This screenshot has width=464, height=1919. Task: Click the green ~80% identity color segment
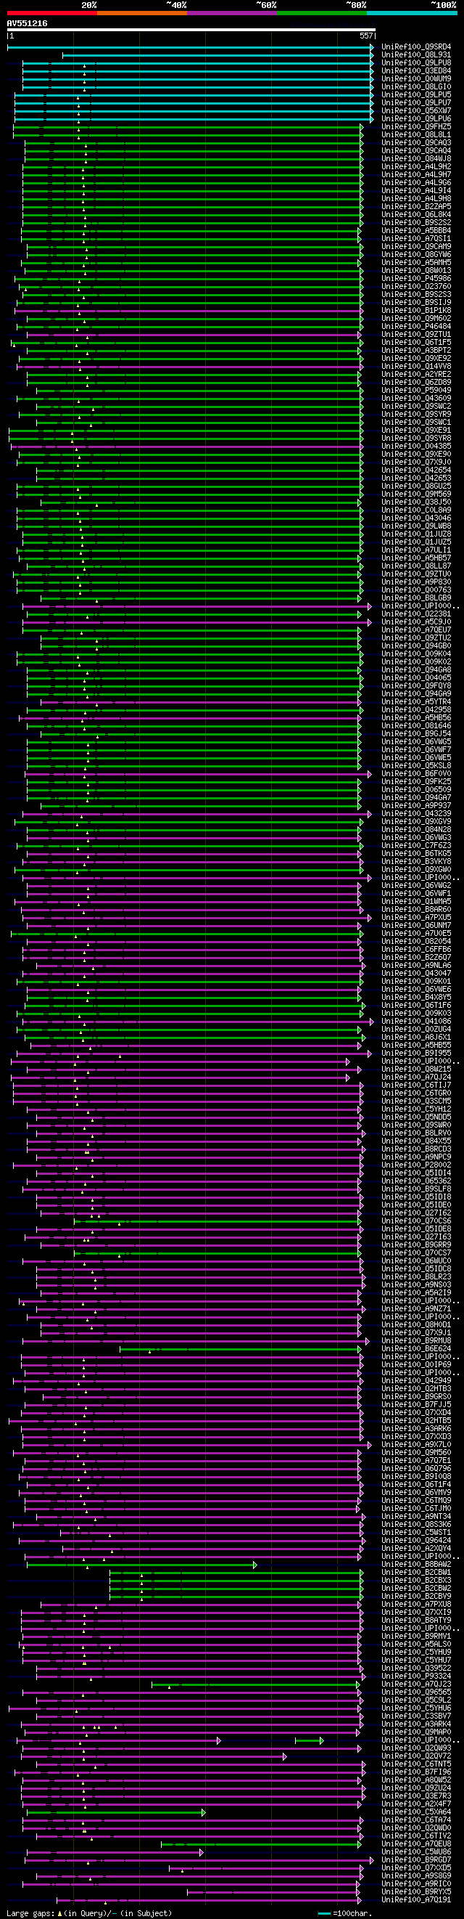coord(322,12)
